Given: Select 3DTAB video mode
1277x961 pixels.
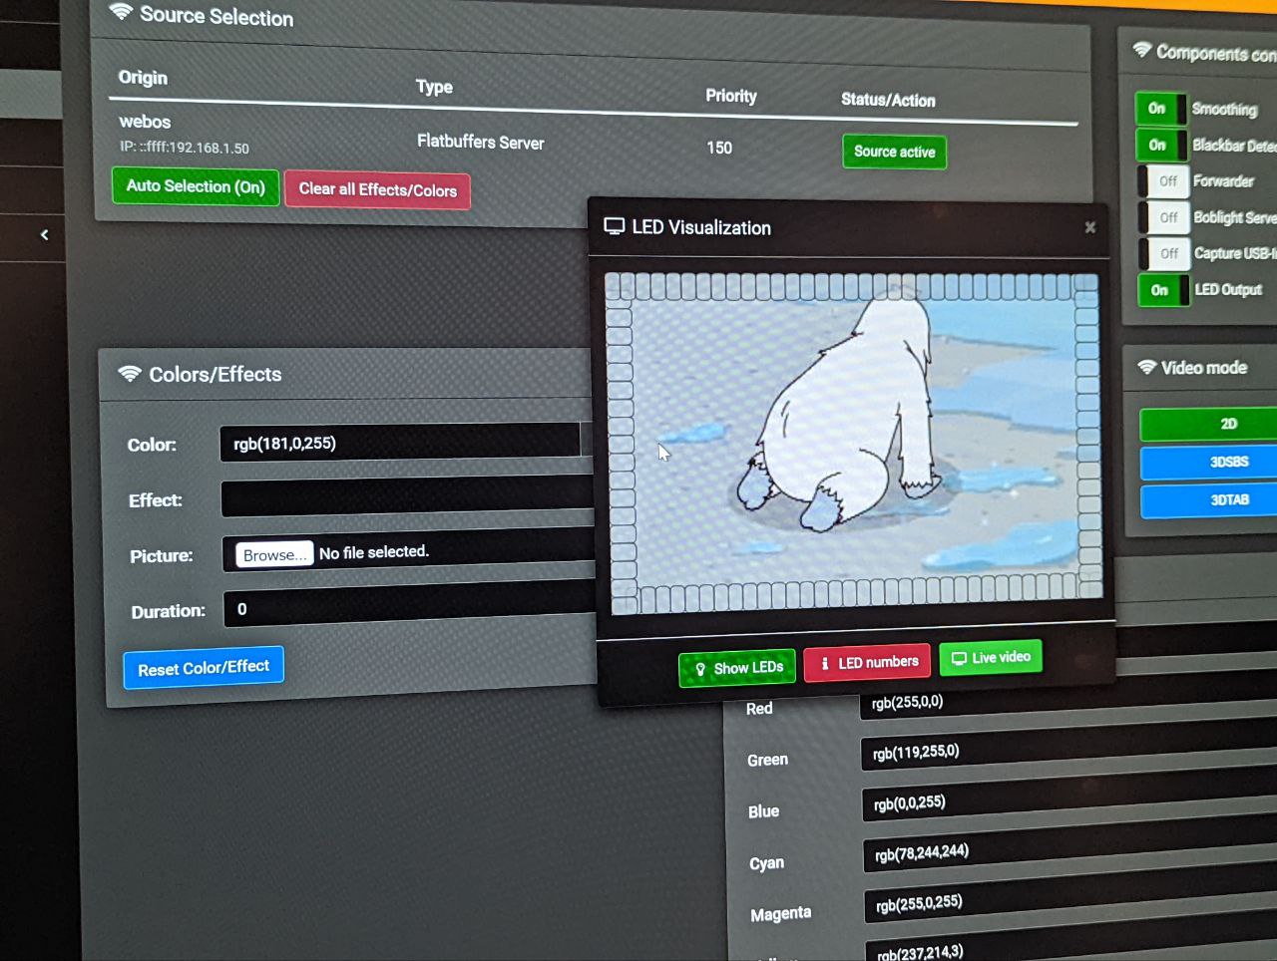Looking at the screenshot, I should (1210, 499).
